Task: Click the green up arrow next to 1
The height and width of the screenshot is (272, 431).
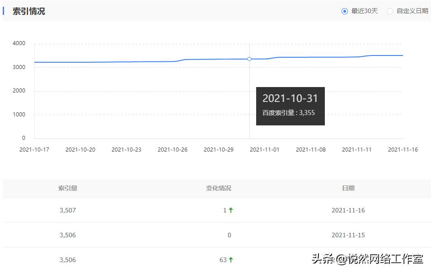Action: (x=231, y=210)
